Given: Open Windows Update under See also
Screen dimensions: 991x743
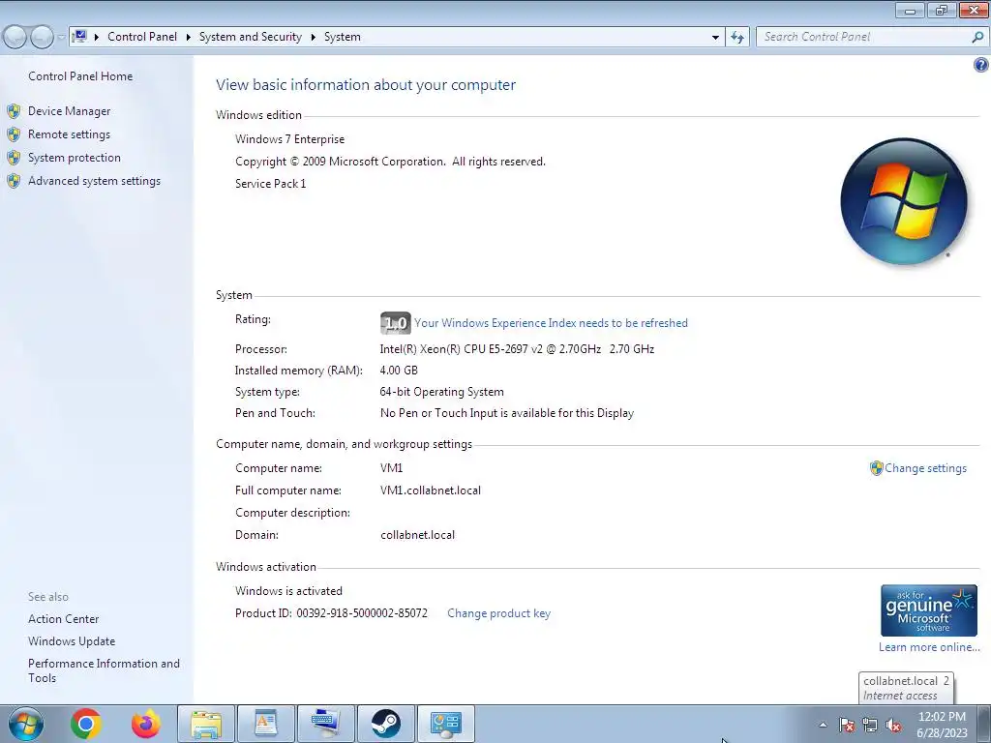Looking at the screenshot, I should pos(72,641).
